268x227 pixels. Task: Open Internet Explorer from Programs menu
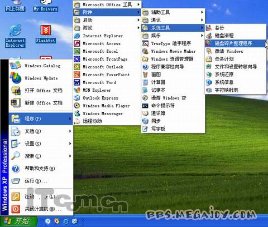107,36
